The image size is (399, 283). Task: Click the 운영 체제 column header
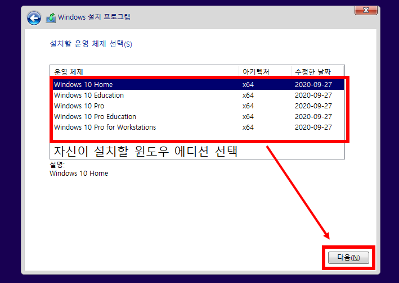click(x=144, y=72)
